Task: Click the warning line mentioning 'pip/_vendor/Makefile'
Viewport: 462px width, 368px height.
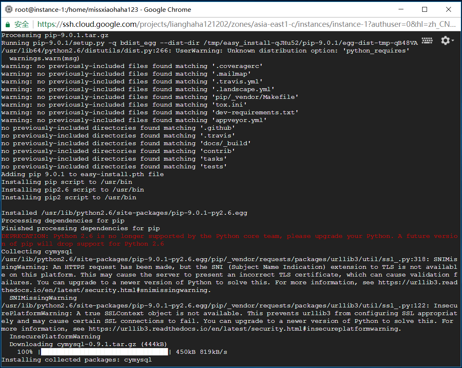Action: click(x=150, y=97)
